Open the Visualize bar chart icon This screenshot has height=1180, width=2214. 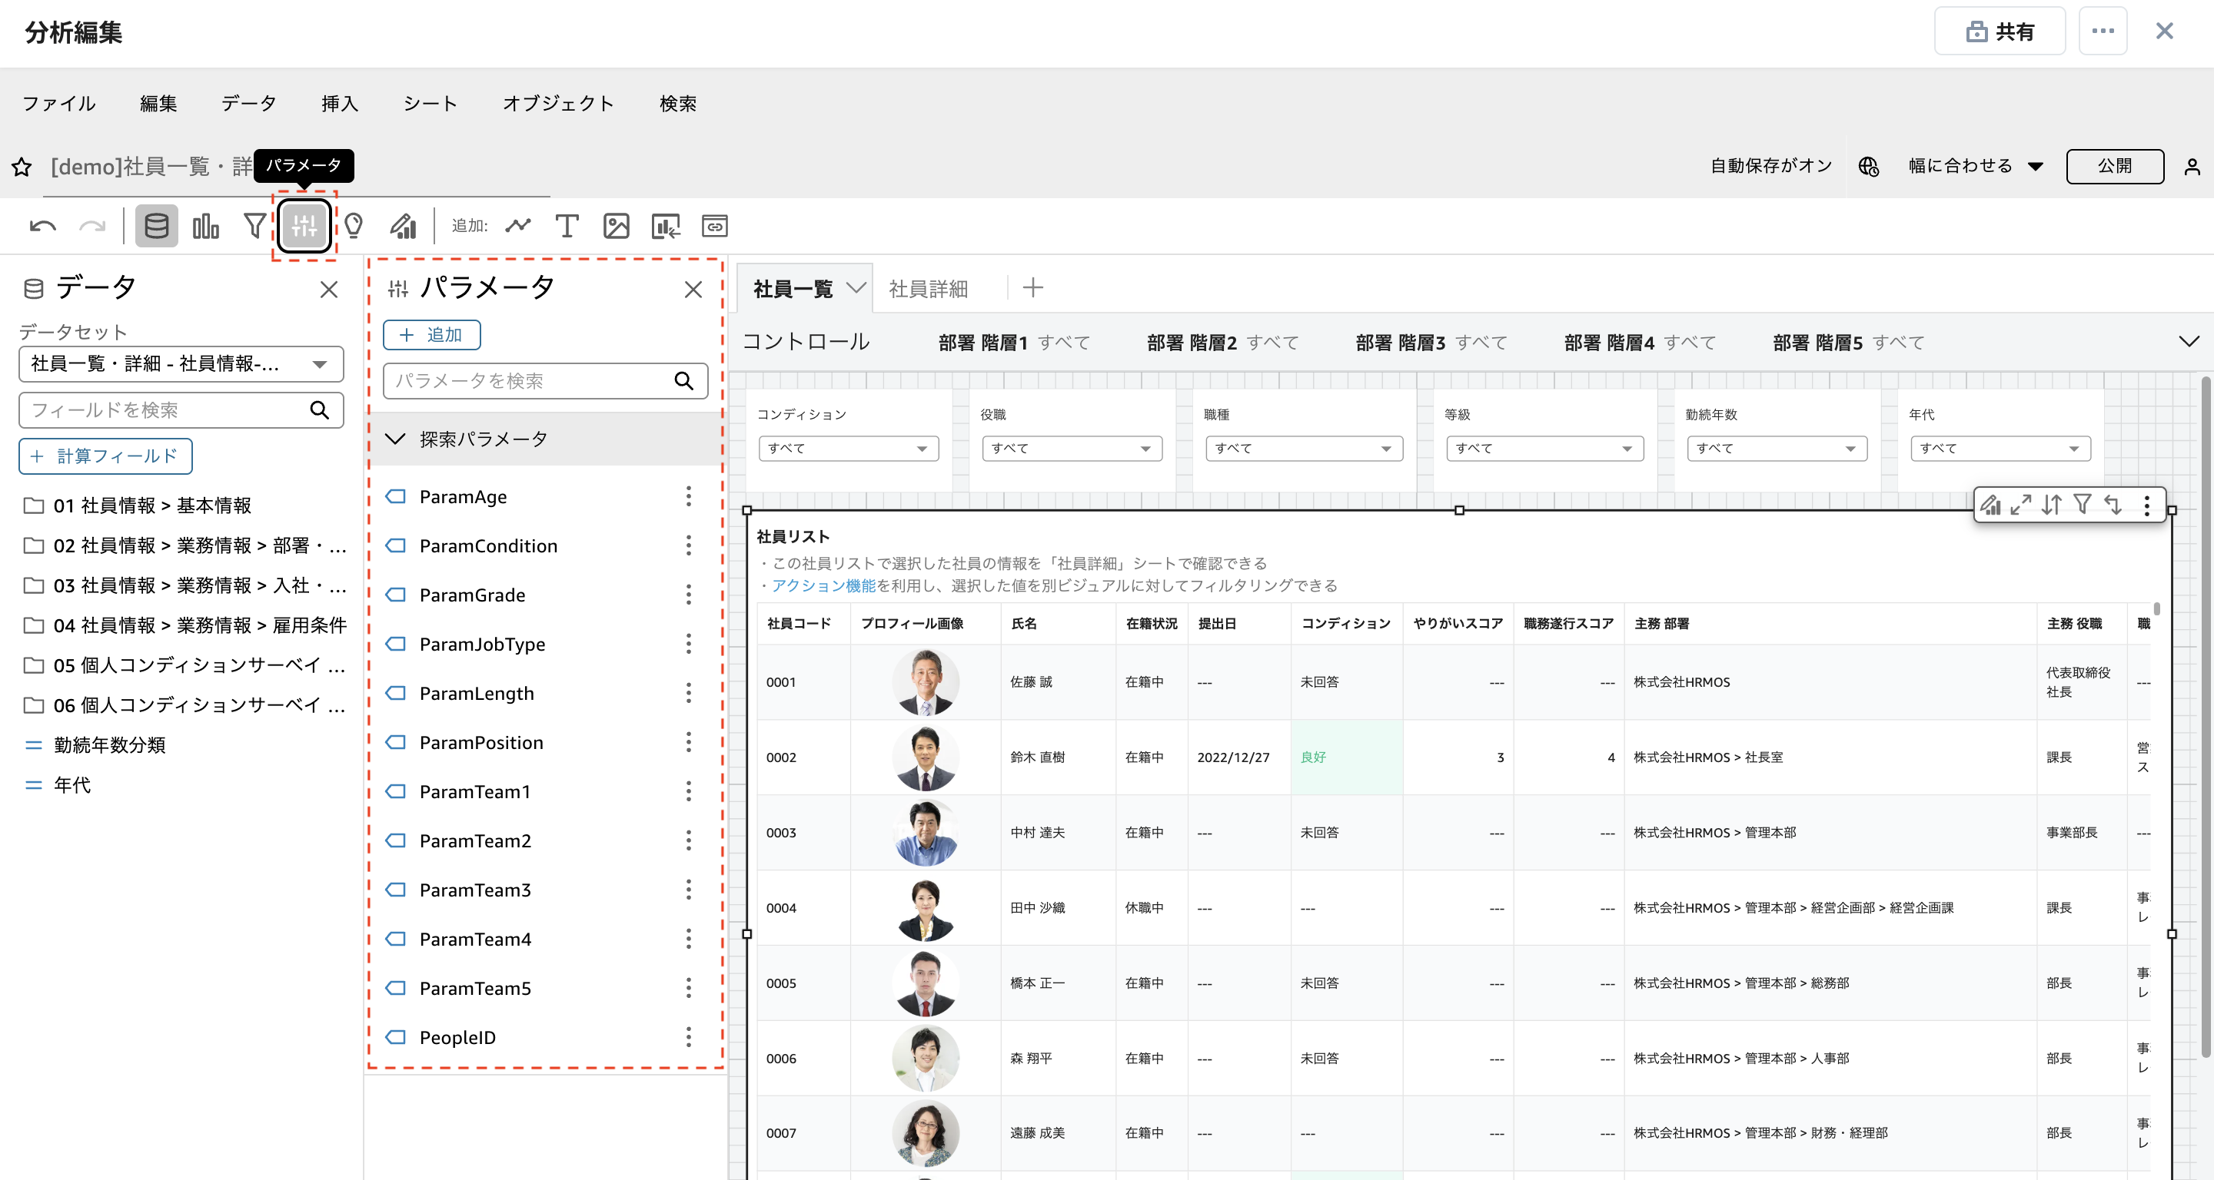205,227
